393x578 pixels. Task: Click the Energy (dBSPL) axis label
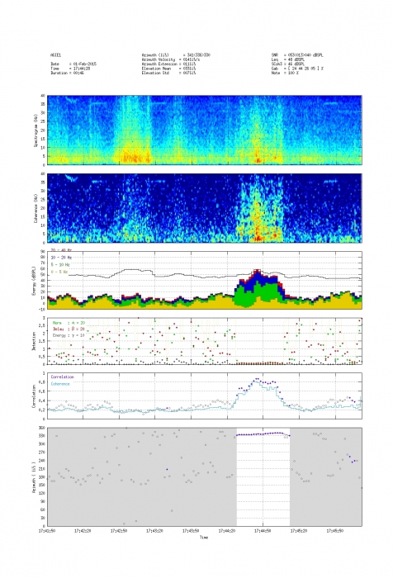[x=34, y=281]
